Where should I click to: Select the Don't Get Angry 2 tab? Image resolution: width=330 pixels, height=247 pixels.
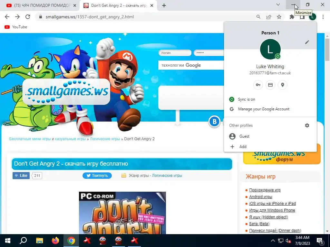pos(119,6)
